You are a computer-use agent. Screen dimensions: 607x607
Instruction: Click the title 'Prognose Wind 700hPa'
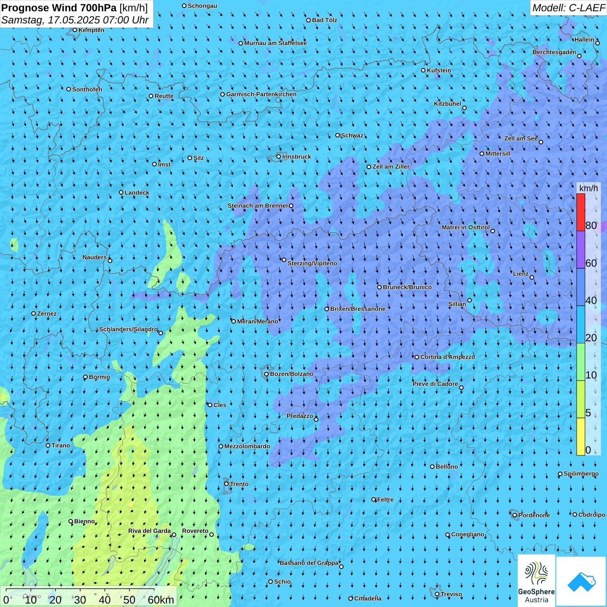pos(59,7)
